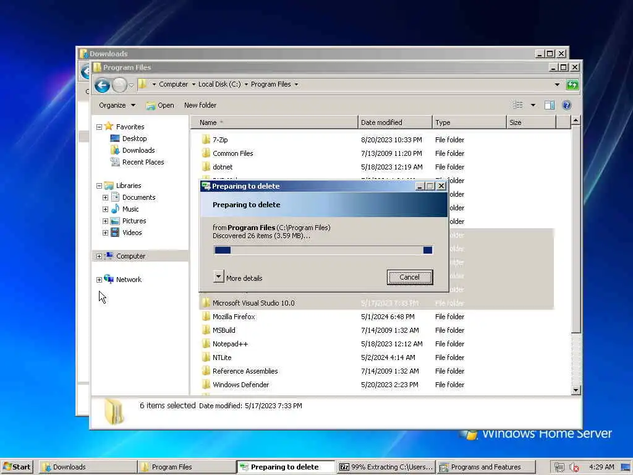Select the 7-Zip folder
Image resolution: width=633 pixels, height=475 pixels.
tap(220, 140)
